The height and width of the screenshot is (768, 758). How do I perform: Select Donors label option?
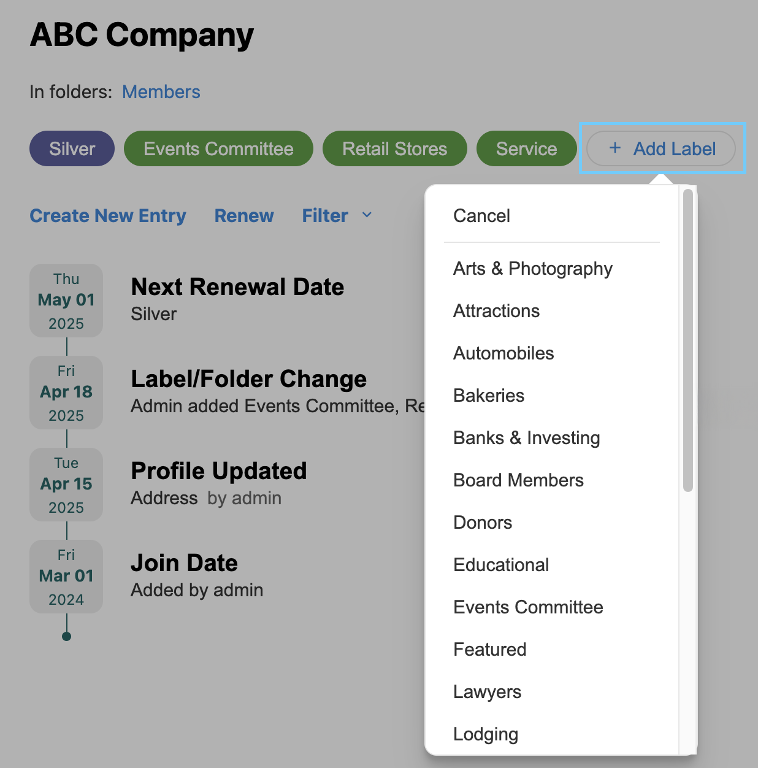pos(483,523)
